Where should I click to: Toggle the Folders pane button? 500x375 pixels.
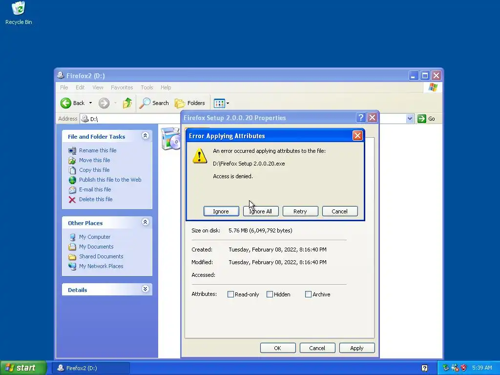[x=190, y=103]
